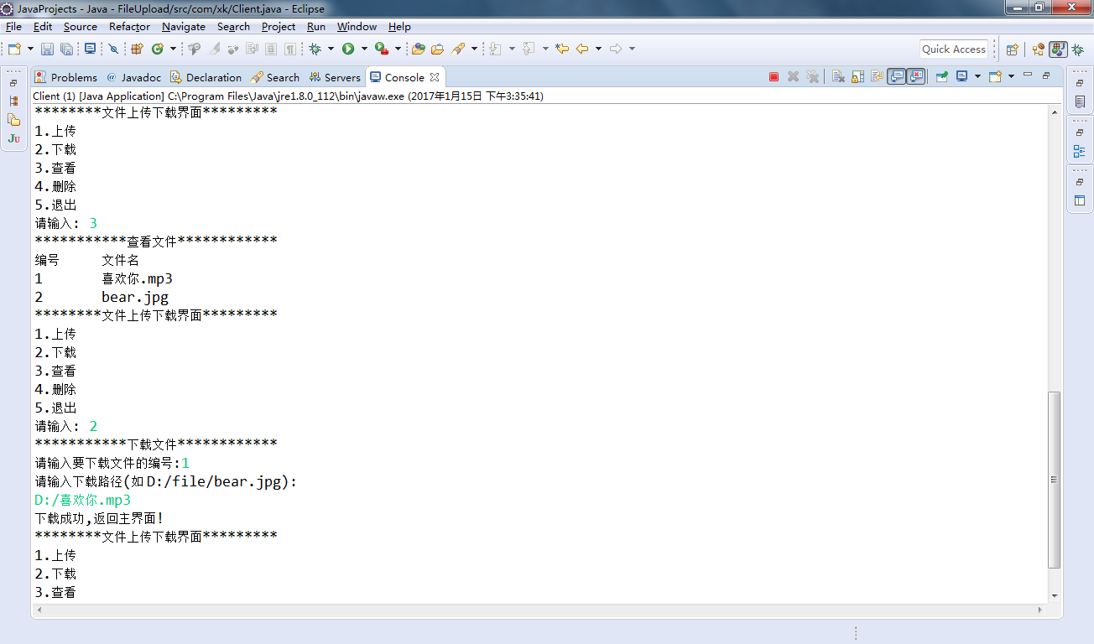Click the console line '下载成功,返回主界面!'
This screenshot has height=644, width=1094.
(x=100, y=519)
